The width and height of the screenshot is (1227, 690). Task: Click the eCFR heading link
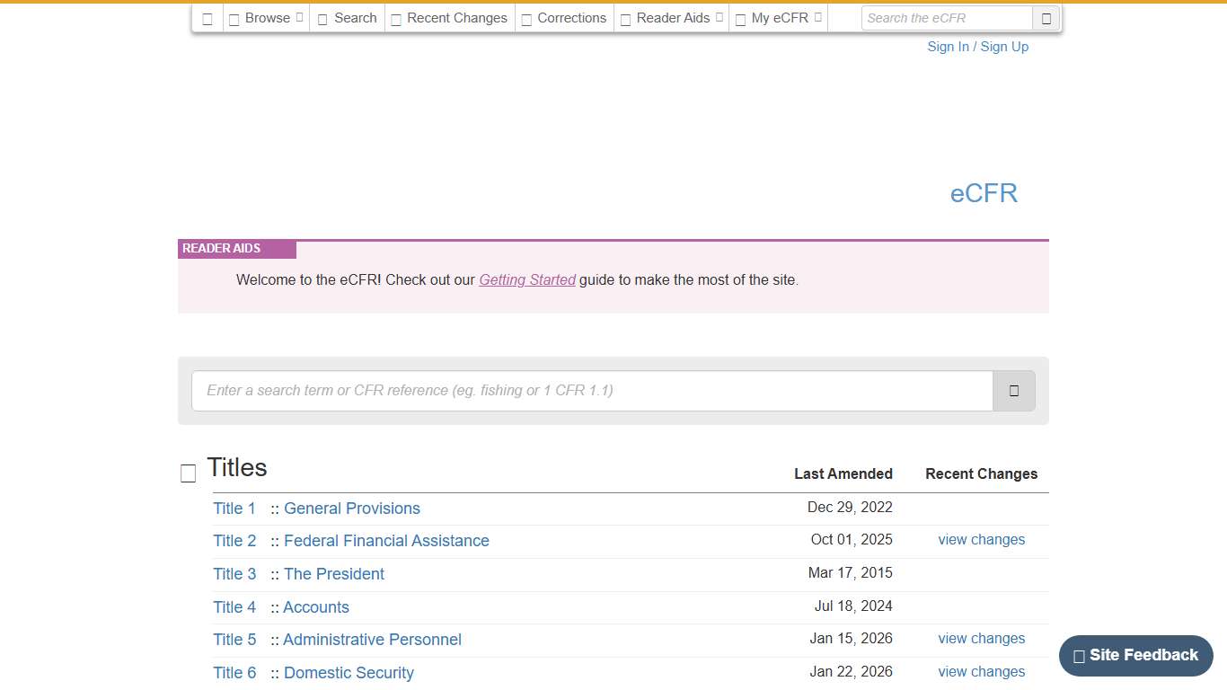[x=984, y=193]
